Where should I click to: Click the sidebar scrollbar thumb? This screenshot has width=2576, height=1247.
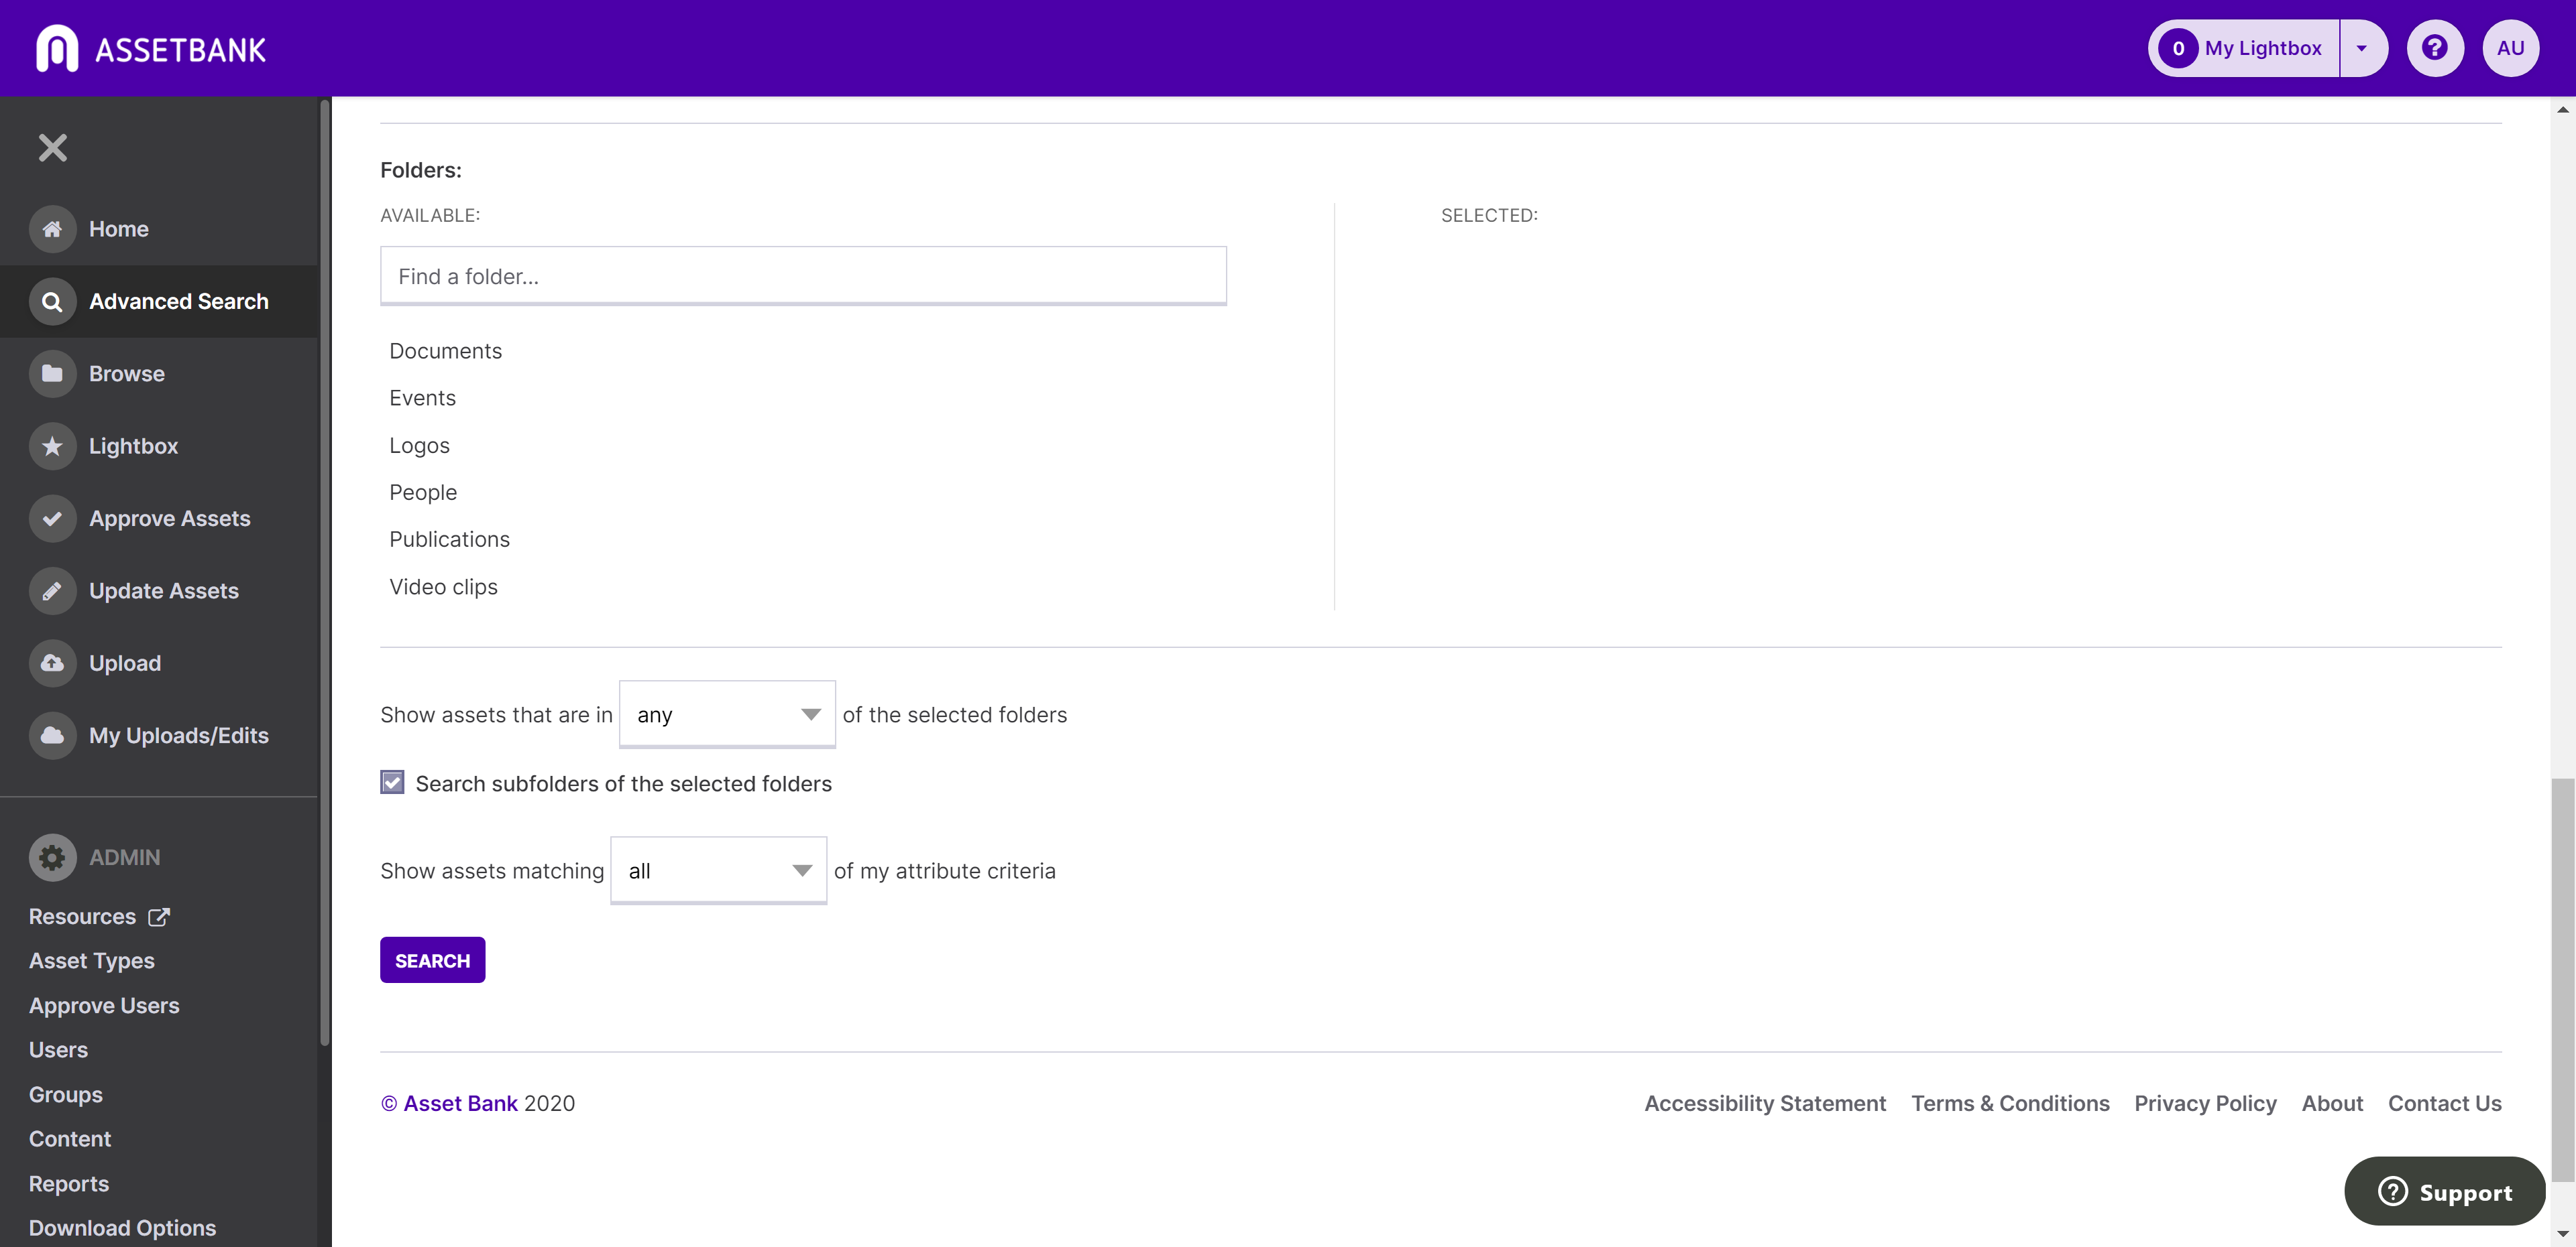click(x=324, y=572)
